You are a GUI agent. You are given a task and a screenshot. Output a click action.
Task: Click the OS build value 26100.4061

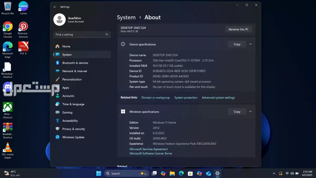tap(160, 138)
